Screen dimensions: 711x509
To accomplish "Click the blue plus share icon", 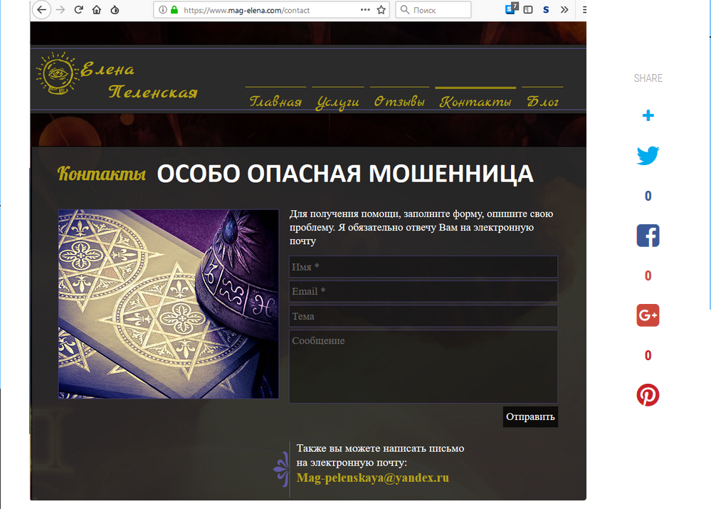I will [x=648, y=116].
